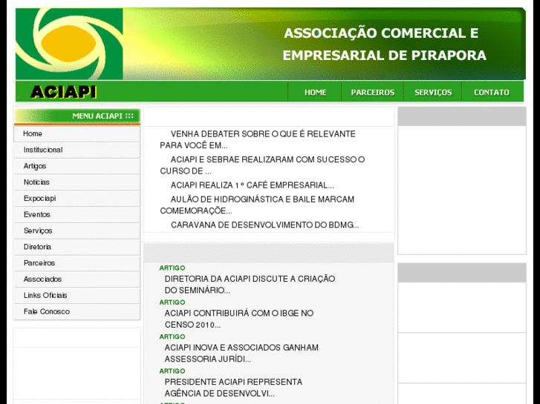Open CONTATO in the top navigation bar
Screen dimensions: 540x404
(492, 92)
